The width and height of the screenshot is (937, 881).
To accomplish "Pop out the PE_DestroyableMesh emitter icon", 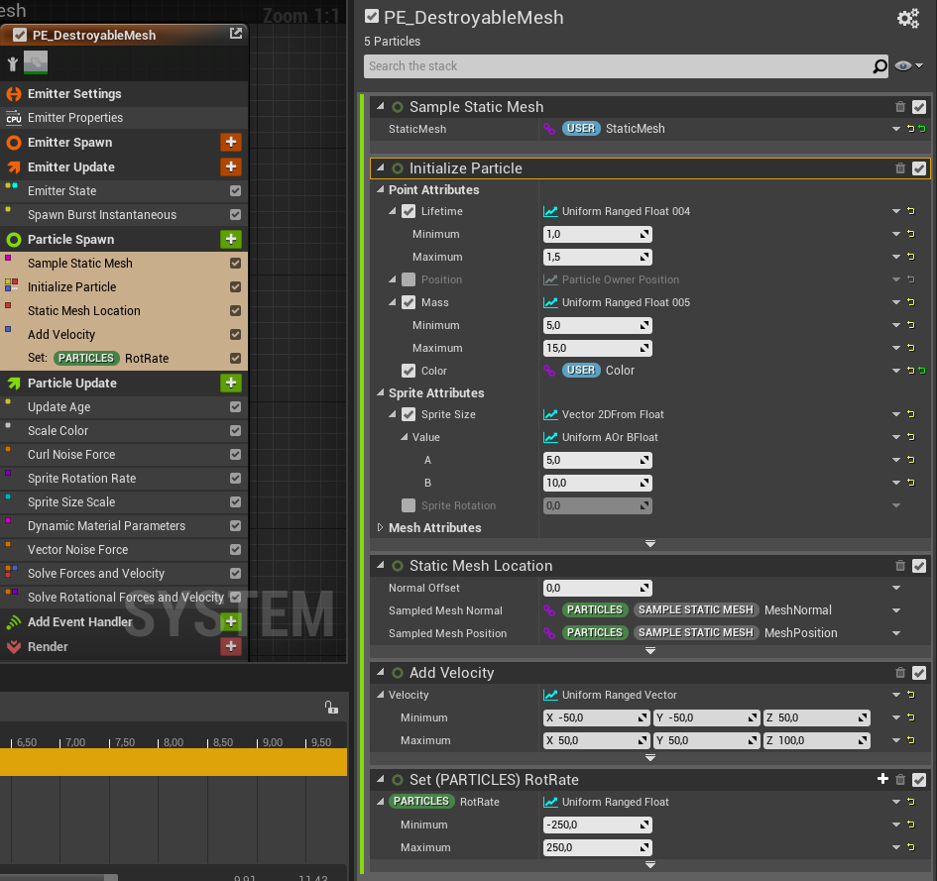I will coord(236,34).
